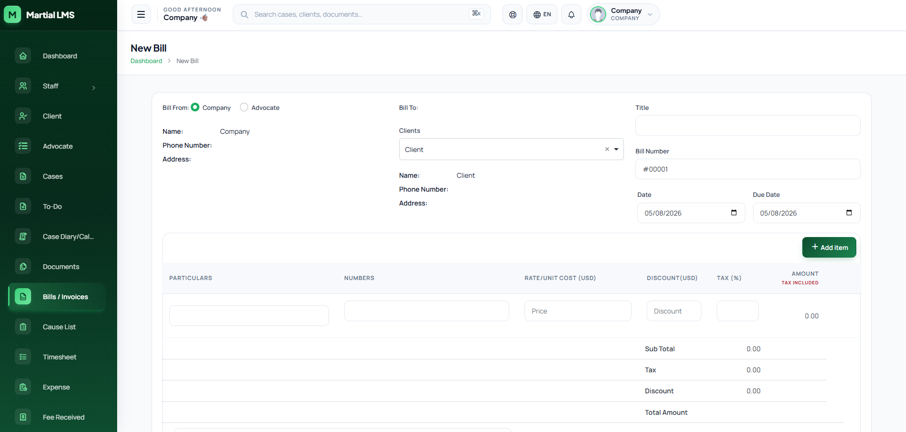Screen dimensions: 906x432
Task: Clear the selected Client with the x
Action: [x=607, y=149]
